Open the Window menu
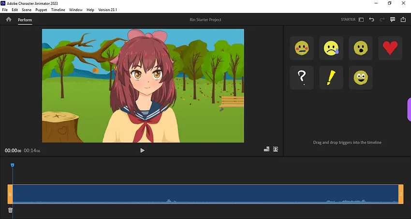This screenshot has width=411, height=219. coord(76,10)
